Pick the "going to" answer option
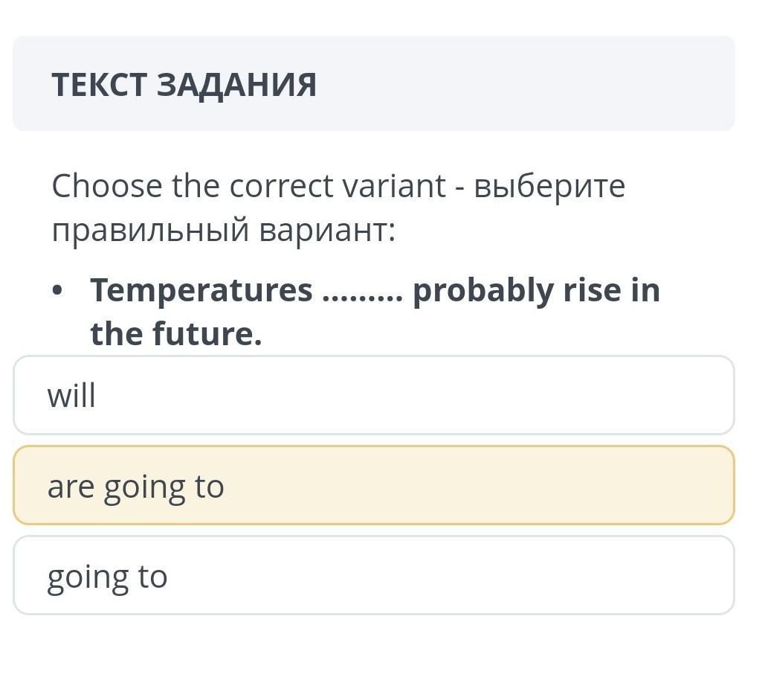 (373, 576)
